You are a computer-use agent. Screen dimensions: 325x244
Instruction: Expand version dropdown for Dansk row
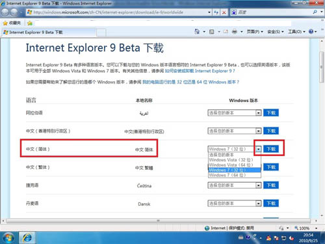coord(235,204)
